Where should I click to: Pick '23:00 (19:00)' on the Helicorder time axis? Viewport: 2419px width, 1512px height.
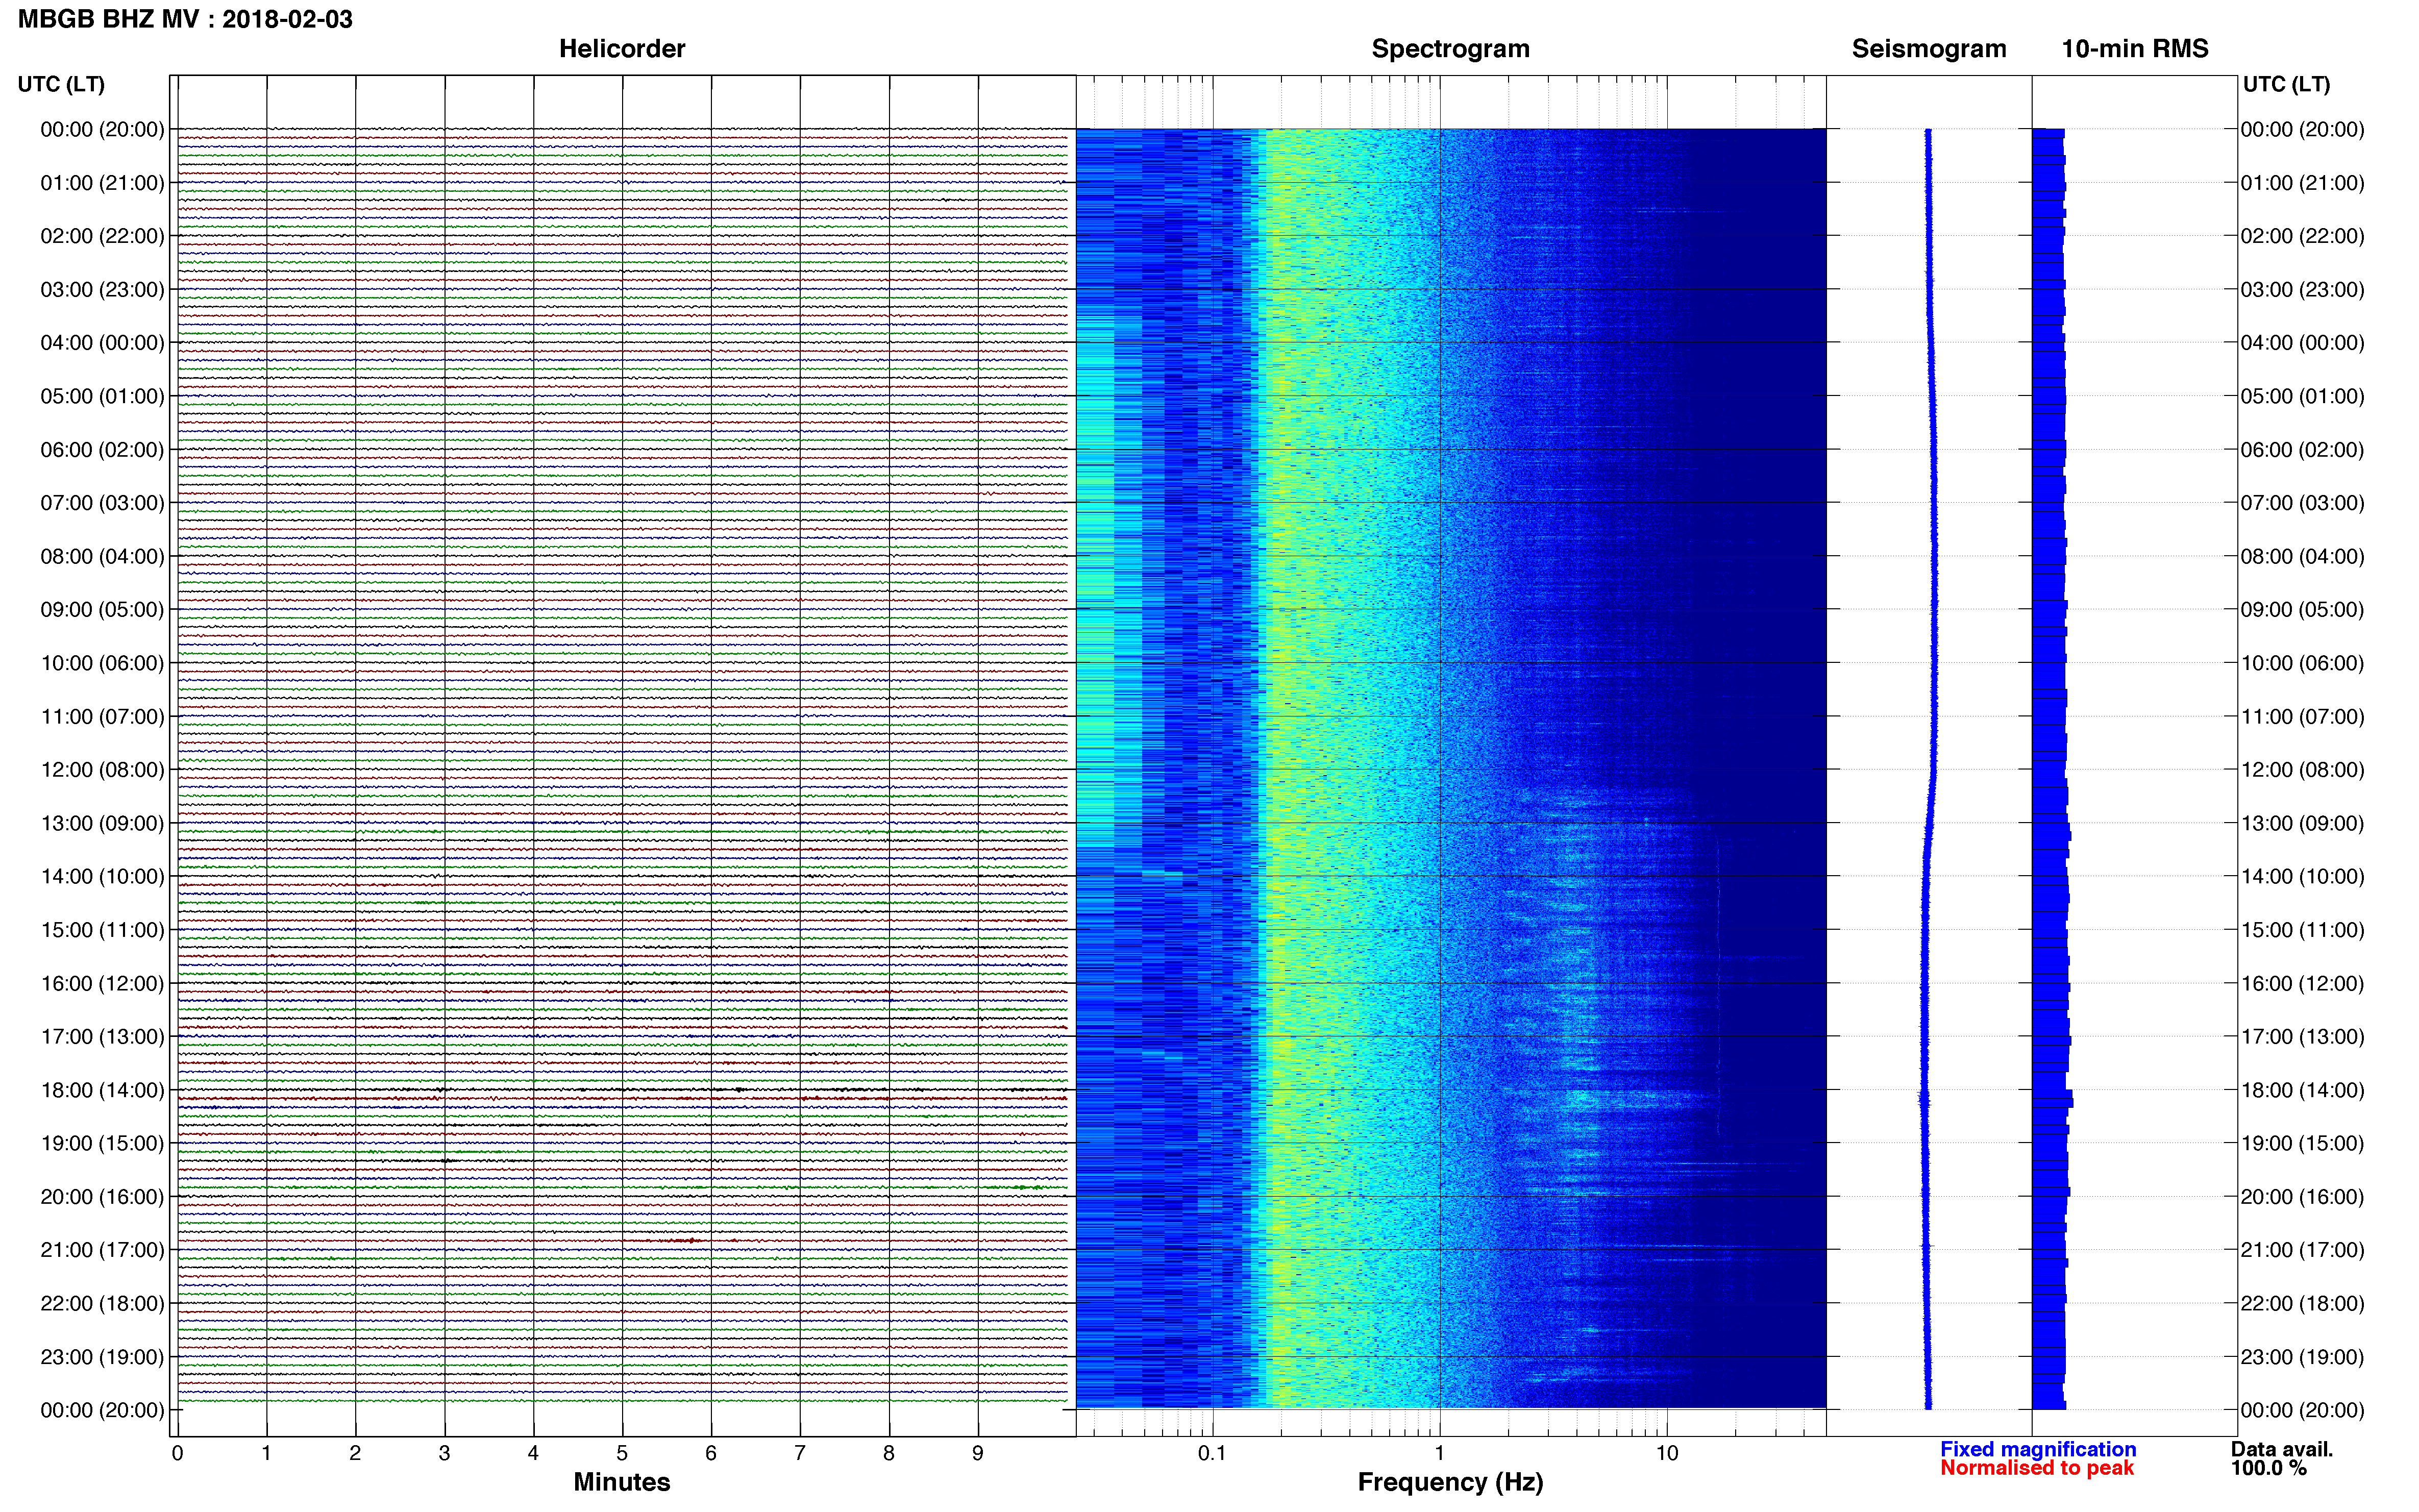point(102,1357)
